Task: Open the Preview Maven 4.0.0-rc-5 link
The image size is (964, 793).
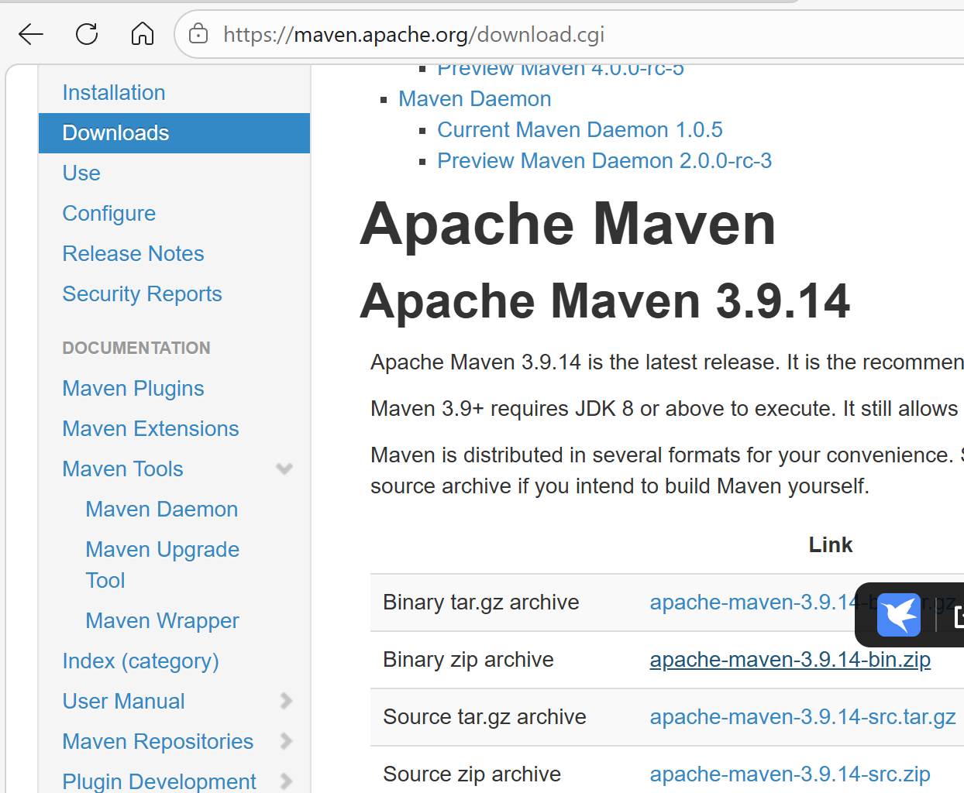Action: pyautogui.click(x=561, y=70)
